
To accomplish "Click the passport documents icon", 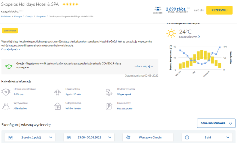I will pos(109,106).
